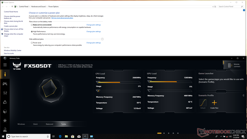Go to the second dashboard page dot
Viewport: 247px width, 139px height.
164,133
